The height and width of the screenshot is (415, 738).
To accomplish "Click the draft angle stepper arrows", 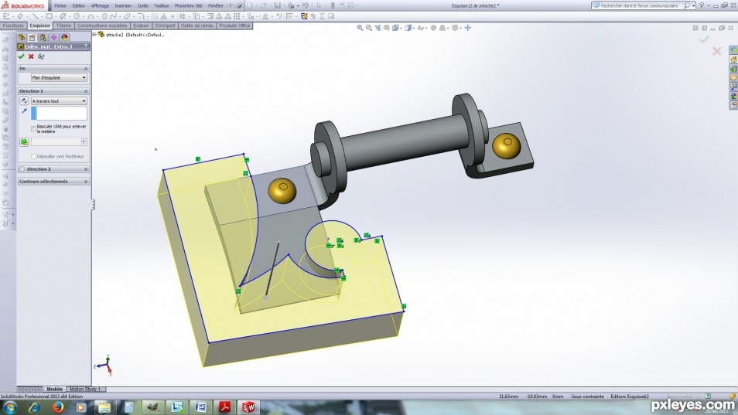I will click(84, 141).
